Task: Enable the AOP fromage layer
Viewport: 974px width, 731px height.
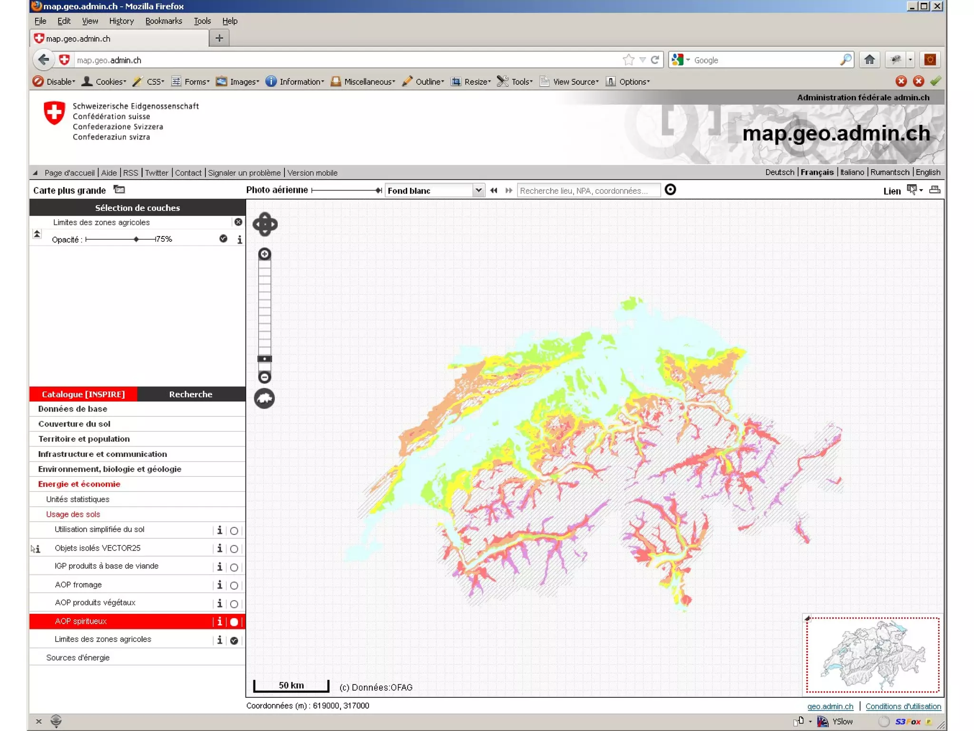Action: point(234,586)
